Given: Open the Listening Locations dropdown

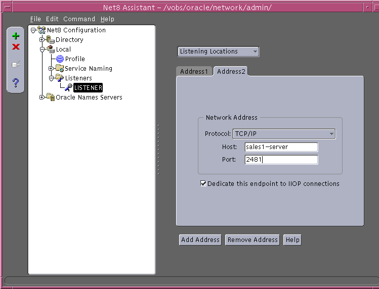Looking at the screenshot, I should click(218, 52).
